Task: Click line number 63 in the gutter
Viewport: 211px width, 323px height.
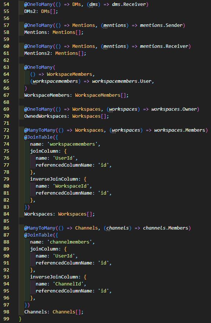Action: coord(6,67)
